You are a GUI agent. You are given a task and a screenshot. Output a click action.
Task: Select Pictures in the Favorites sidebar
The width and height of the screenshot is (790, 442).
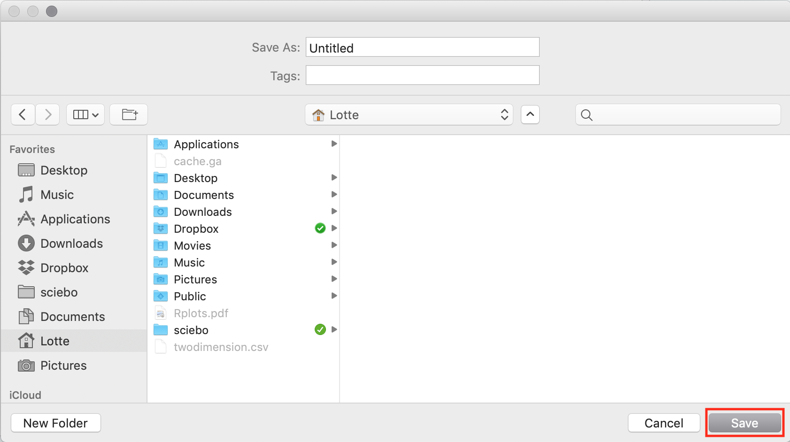tap(63, 366)
